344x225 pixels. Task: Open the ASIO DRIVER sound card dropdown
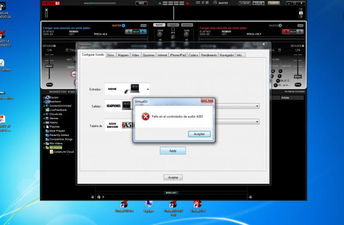click(x=119, y=125)
